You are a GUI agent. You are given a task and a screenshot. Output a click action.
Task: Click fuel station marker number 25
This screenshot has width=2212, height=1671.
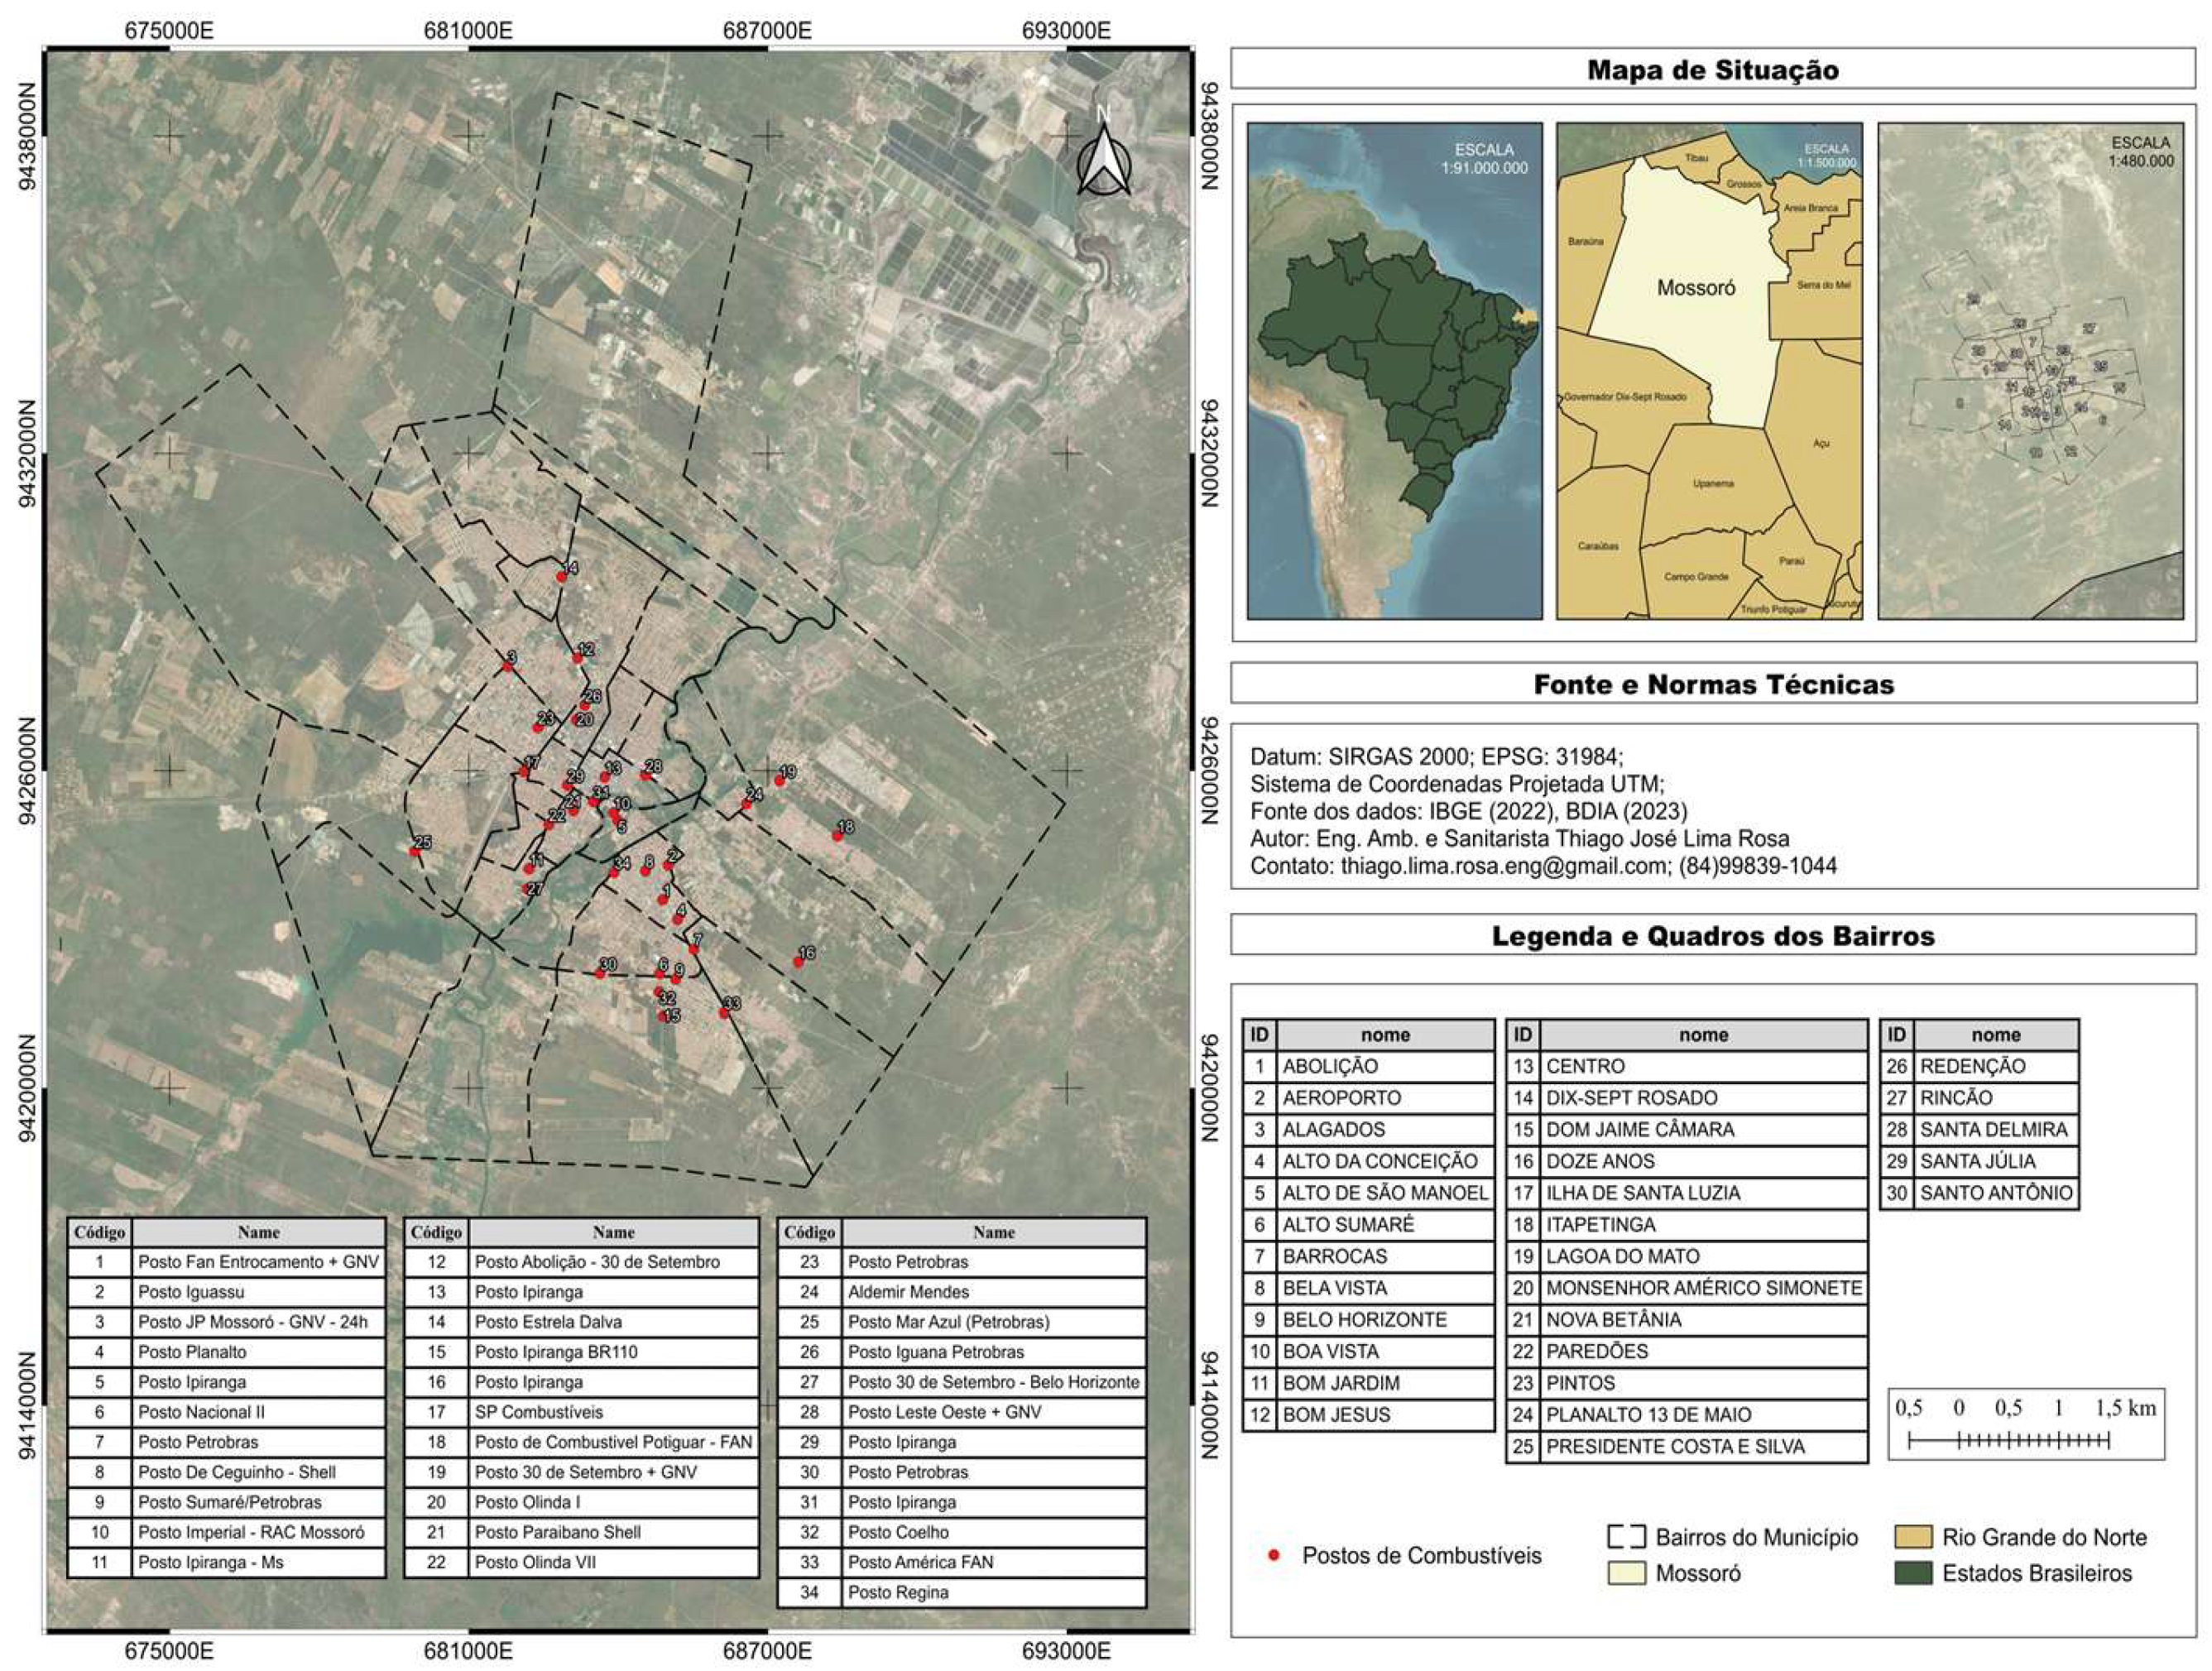coord(414,850)
